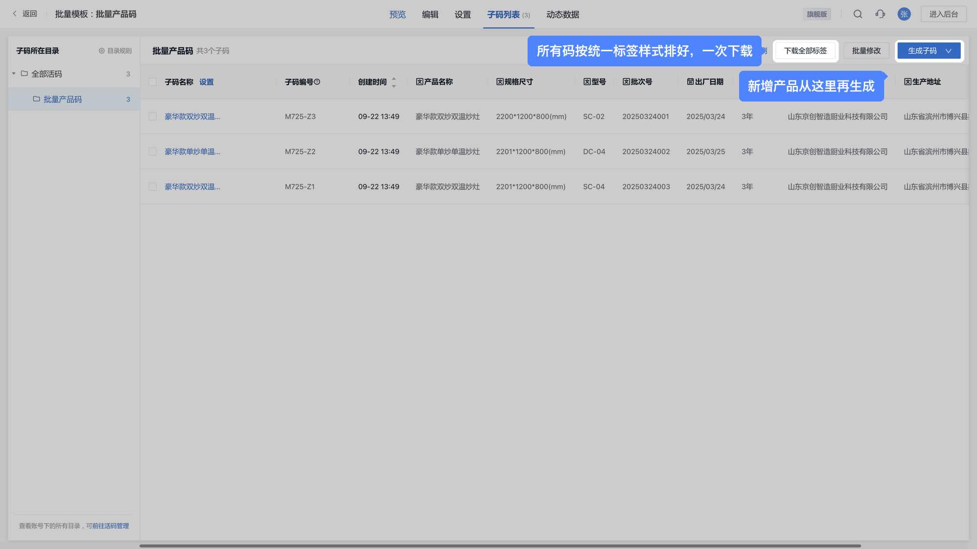
Task: Click the 批量产品码 folder icon
Action: tap(37, 99)
